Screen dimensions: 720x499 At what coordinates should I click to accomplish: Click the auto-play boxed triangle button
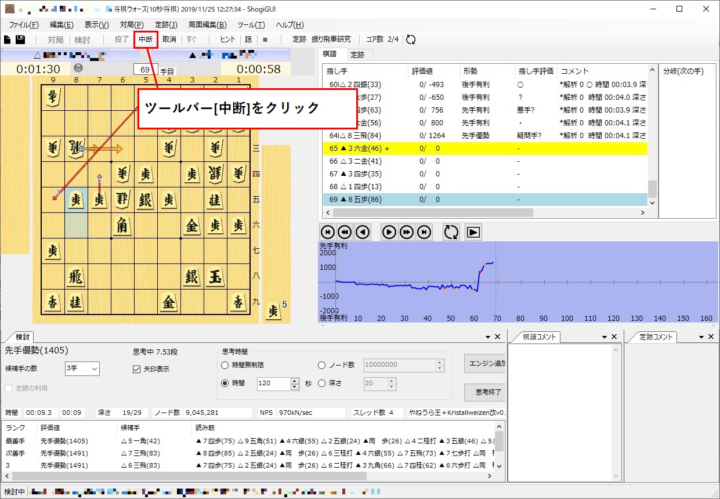point(473,232)
